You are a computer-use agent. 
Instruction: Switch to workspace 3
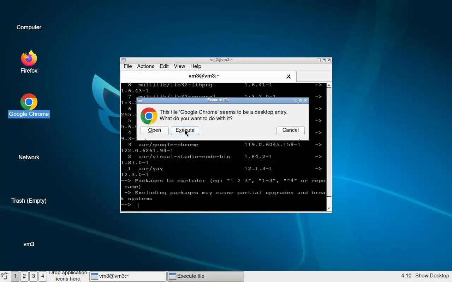coord(33,276)
